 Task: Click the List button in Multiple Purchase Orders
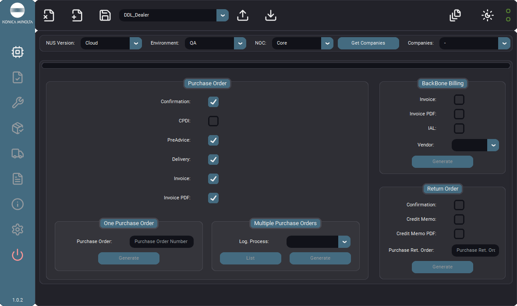[251, 258]
